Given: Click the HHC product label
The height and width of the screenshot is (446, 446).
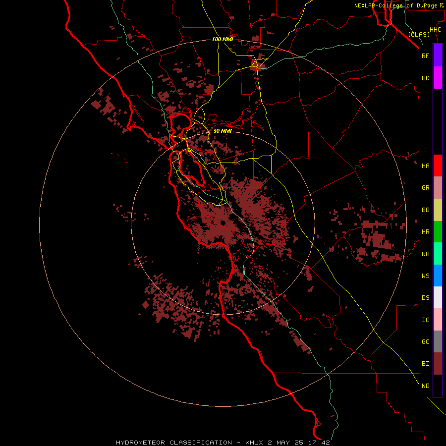Looking at the screenshot, I should pyautogui.click(x=436, y=30).
